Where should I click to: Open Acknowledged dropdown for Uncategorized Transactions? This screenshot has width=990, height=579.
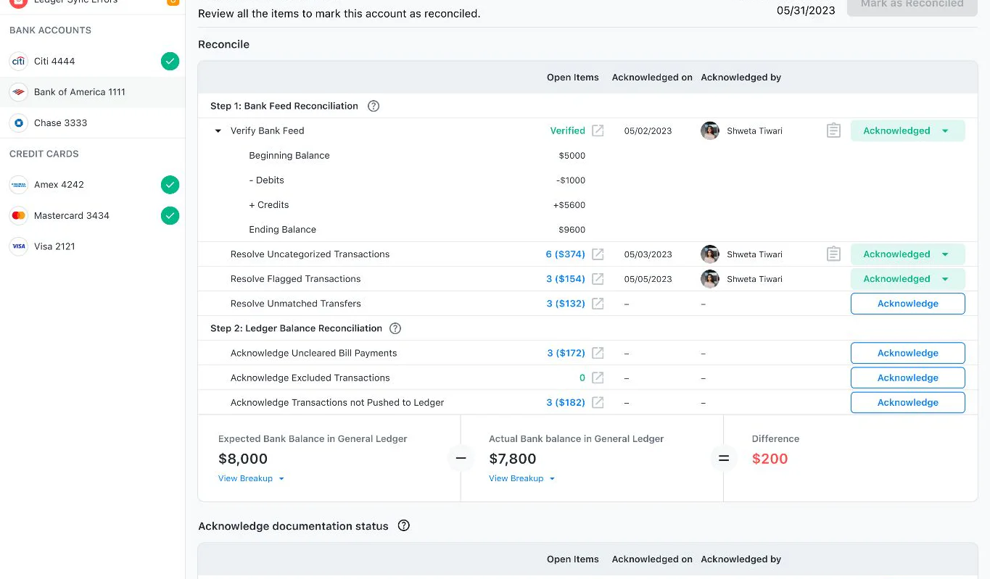click(907, 254)
